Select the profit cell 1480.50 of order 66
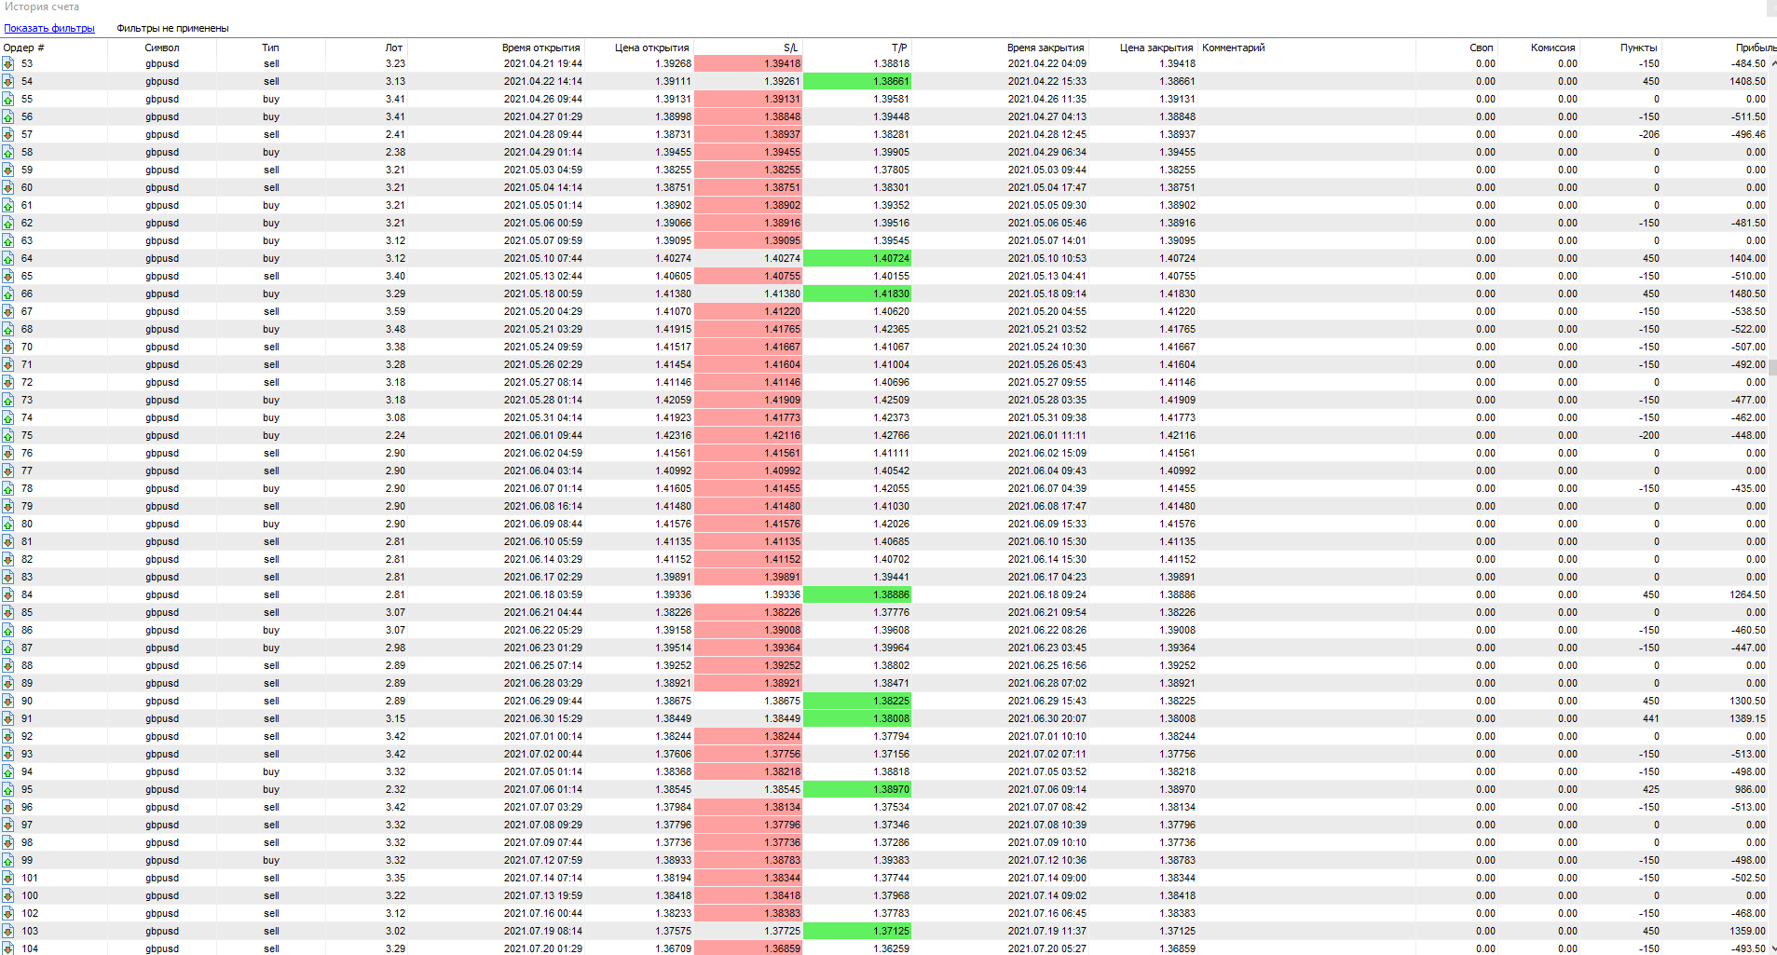Screen dimensions: 1777x955 point(1747,294)
